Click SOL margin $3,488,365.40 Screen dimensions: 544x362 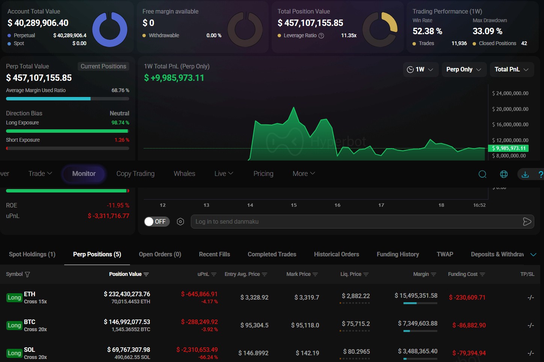pyautogui.click(x=417, y=351)
